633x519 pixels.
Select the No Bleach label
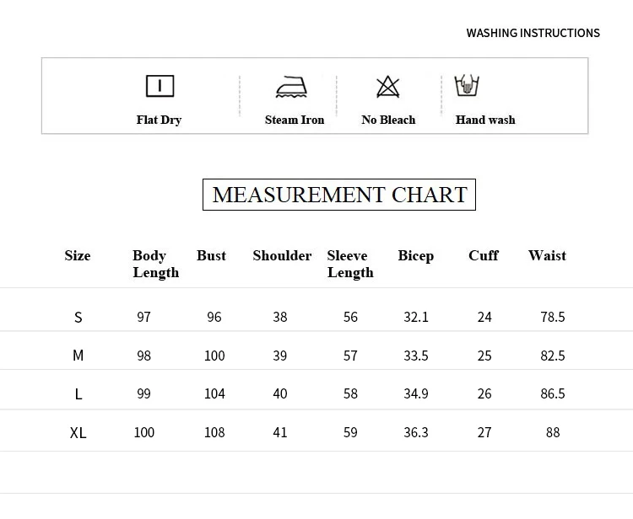pyautogui.click(x=388, y=120)
